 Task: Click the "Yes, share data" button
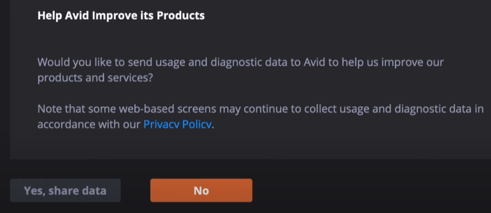tap(65, 191)
